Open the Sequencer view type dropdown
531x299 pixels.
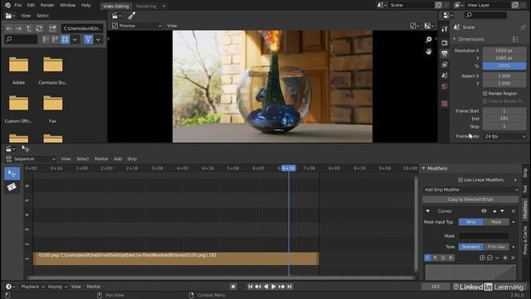[30, 159]
